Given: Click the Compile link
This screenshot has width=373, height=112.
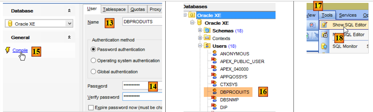Looking at the screenshot, I should click(20, 50).
